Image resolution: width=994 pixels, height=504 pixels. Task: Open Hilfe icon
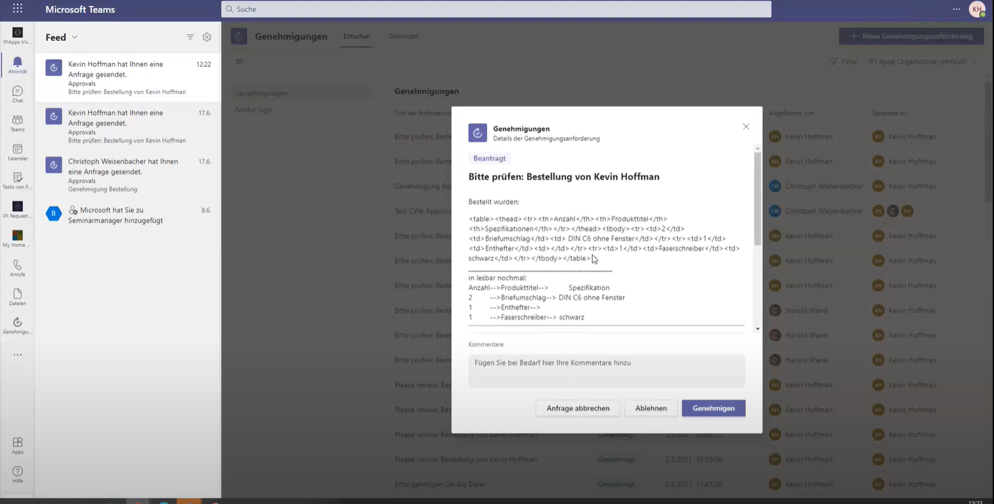pyautogui.click(x=18, y=474)
